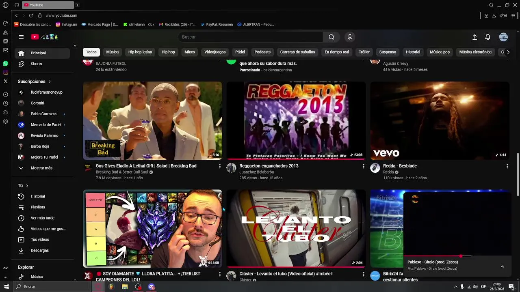Open Ver más tarde list
This screenshot has width=520, height=292.
coord(42,218)
